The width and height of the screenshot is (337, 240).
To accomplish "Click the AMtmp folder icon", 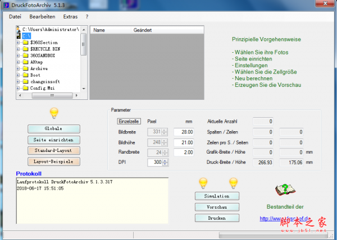I will point(25,62).
